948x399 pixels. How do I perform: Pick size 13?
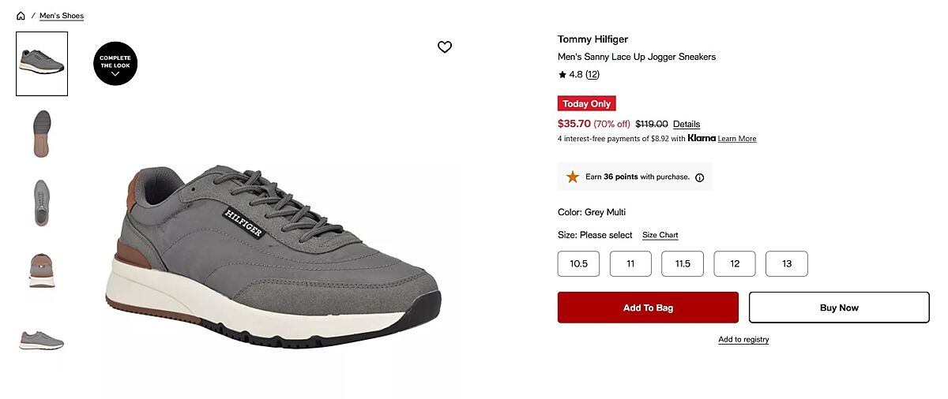coord(787,263)
